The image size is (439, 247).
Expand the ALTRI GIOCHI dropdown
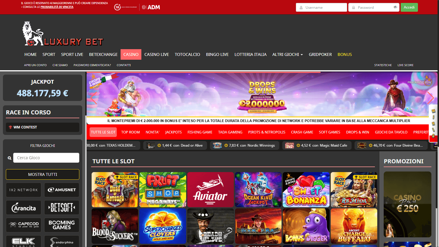287,54
